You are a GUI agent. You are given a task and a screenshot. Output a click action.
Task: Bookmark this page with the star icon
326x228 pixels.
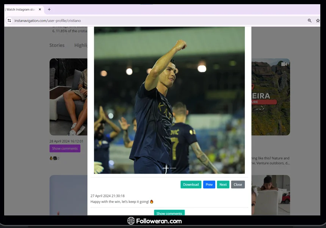[318, 21]
